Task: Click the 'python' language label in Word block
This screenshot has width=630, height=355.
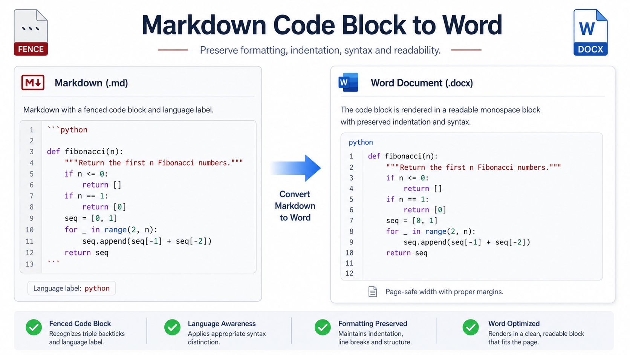Action: (361, 142)
